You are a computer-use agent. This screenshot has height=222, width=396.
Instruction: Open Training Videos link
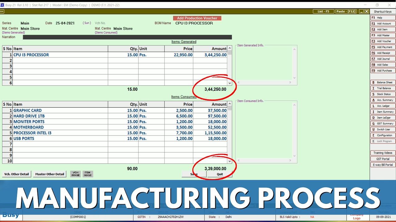pyautogui.click(x=383, y=153)
